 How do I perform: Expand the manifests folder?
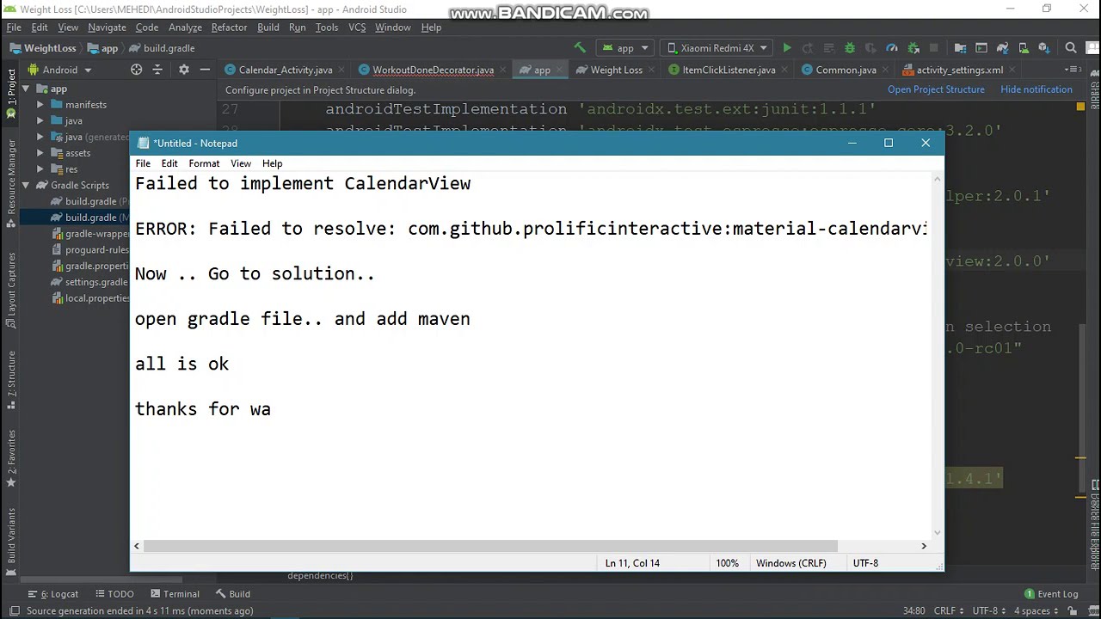coord(40,105)
